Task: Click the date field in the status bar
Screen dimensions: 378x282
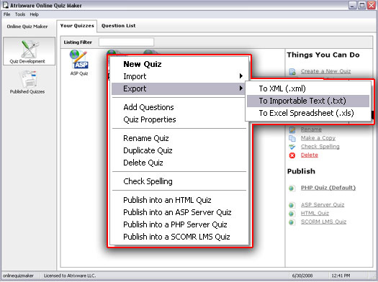Action: pos(302,276)
